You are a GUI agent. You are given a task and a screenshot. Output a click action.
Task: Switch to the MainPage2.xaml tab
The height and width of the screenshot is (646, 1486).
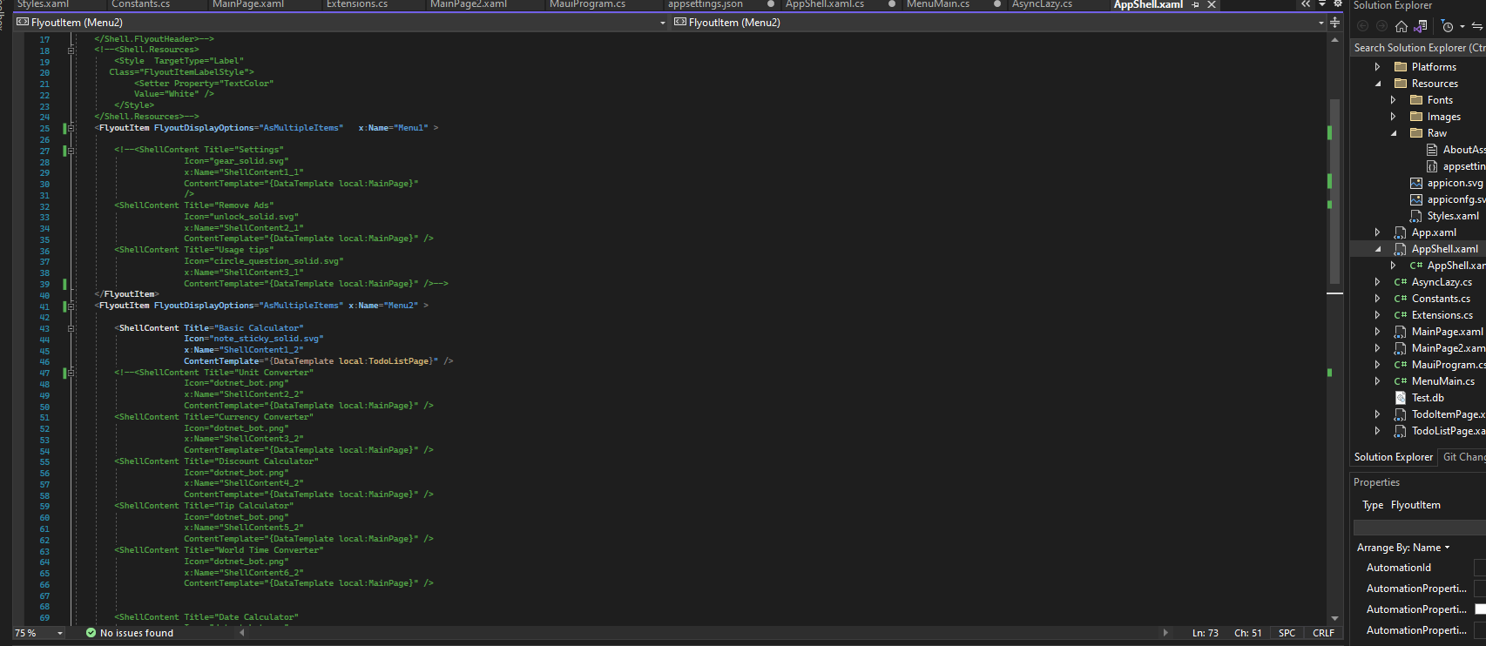pyautogui.click(x=469, y=4)
